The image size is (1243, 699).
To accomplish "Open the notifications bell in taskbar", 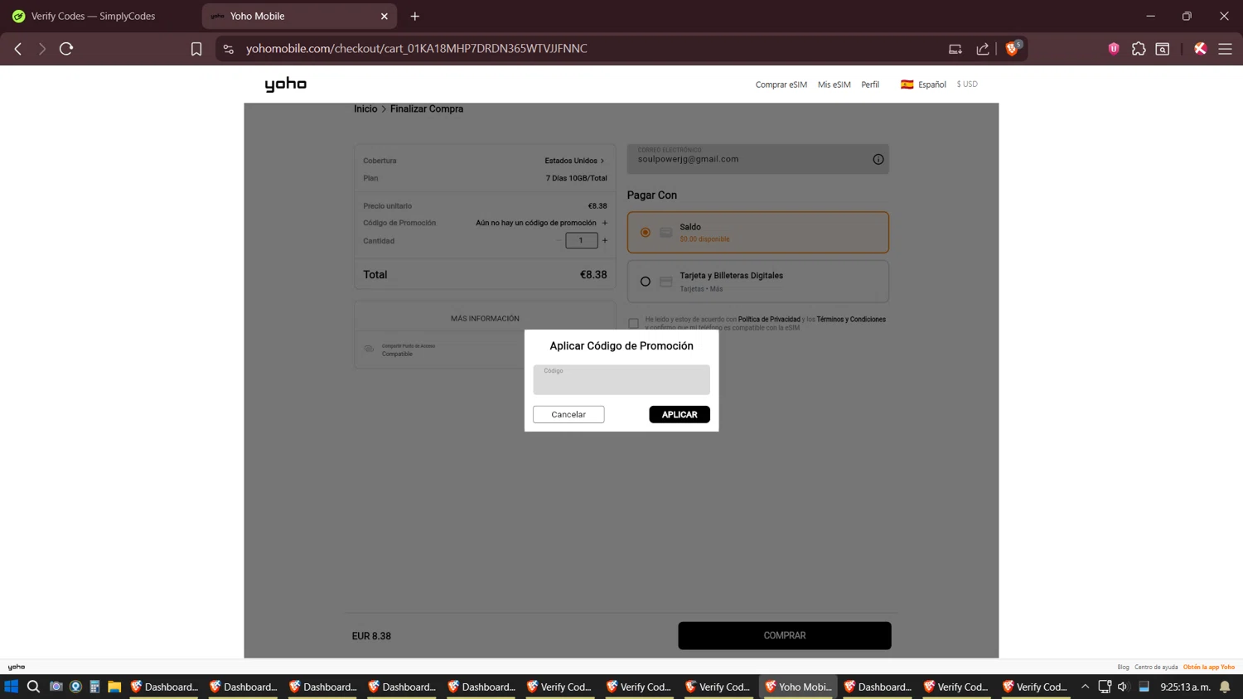I will [x=1225, y=687].
